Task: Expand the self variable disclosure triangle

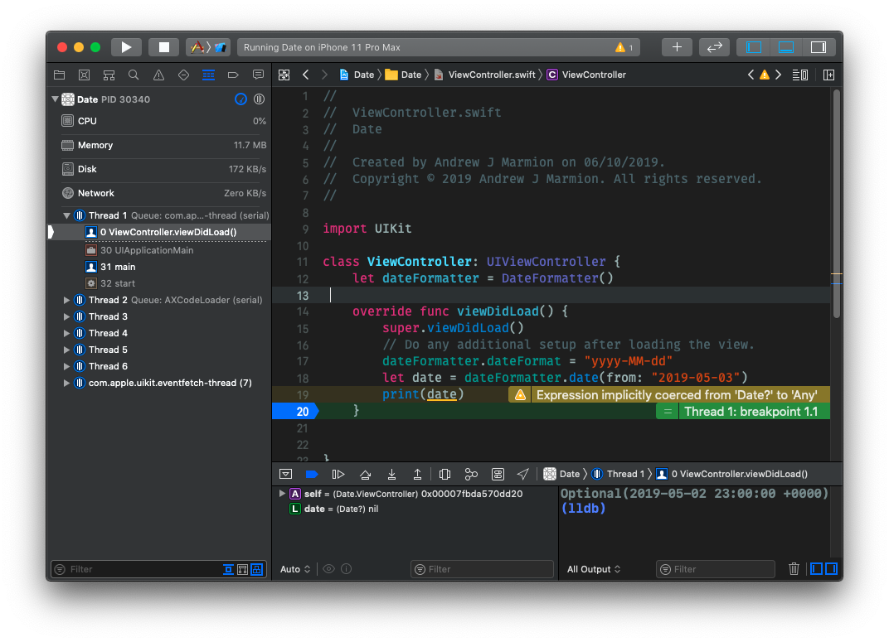Action: click(x=283, y=494)
